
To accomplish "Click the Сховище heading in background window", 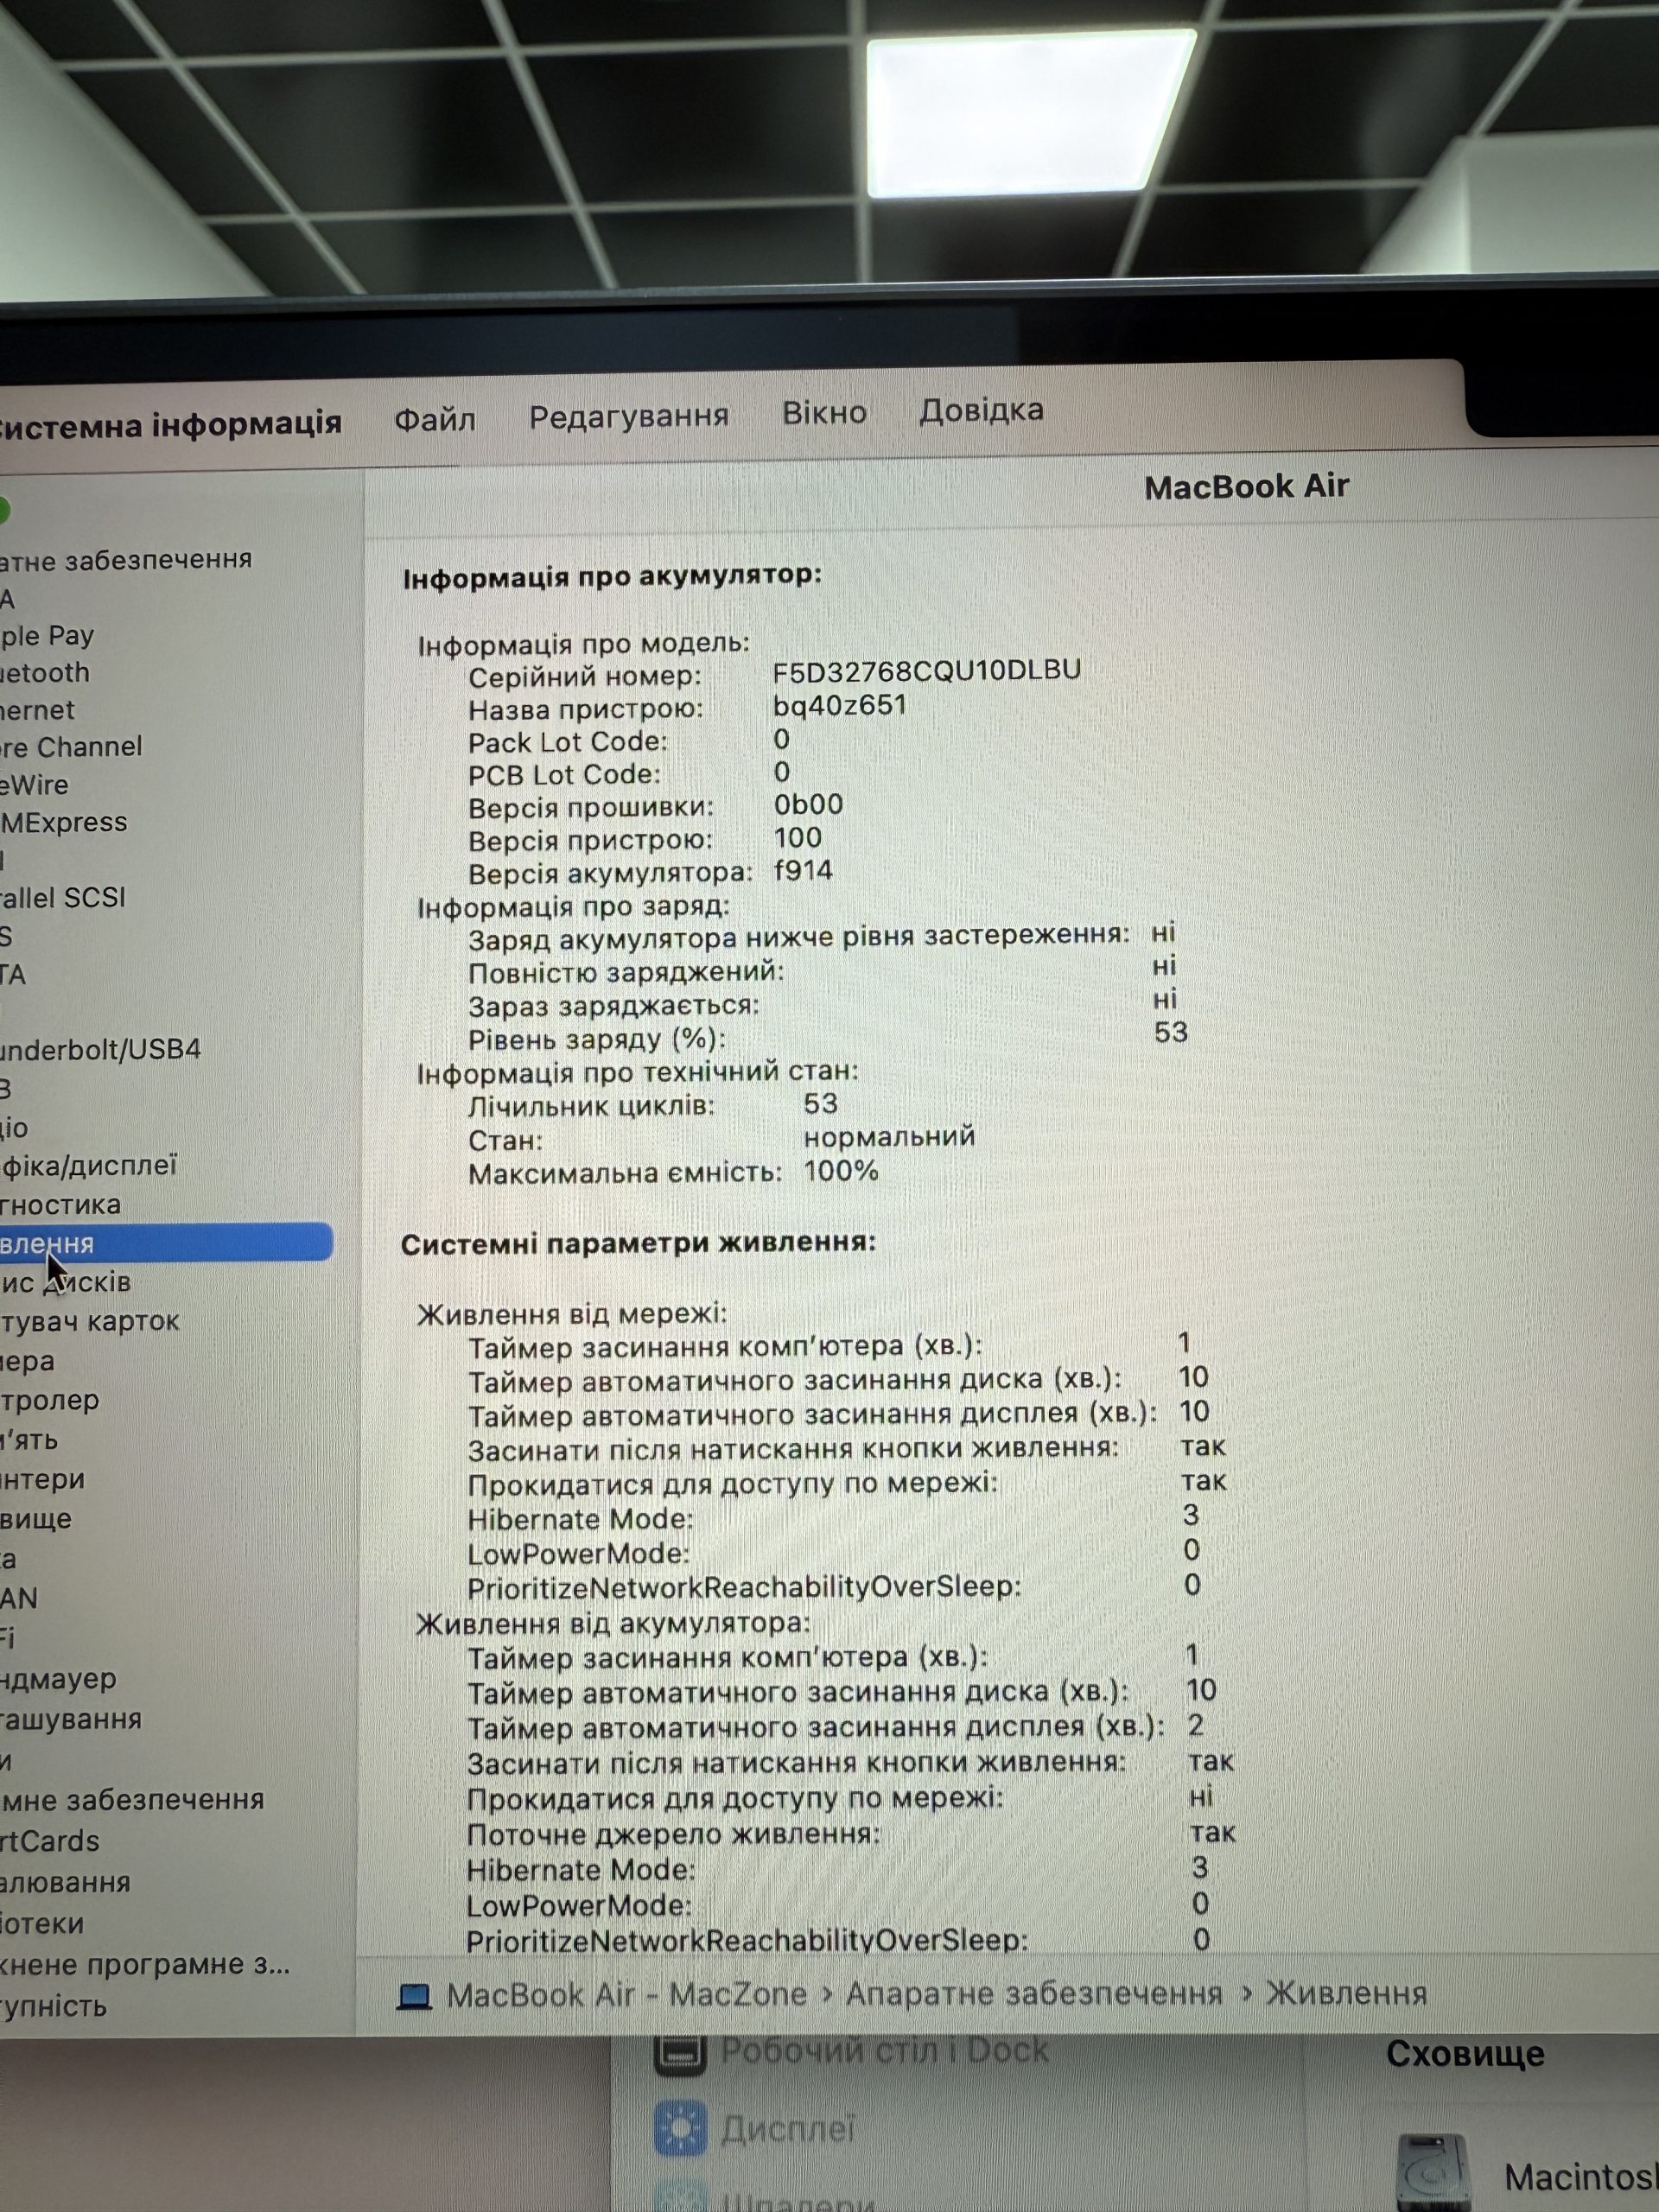I will coord(1465,2053).
